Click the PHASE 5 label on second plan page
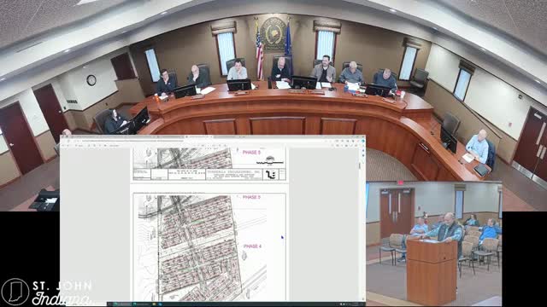This screenshot has height=307, width=547. point(251,197)
